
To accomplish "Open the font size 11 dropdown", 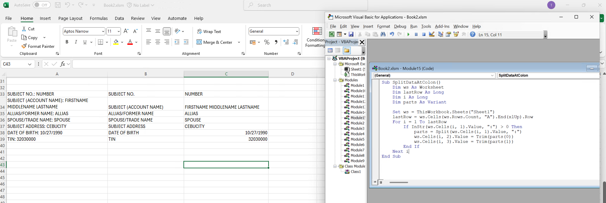I will [119, 31].
